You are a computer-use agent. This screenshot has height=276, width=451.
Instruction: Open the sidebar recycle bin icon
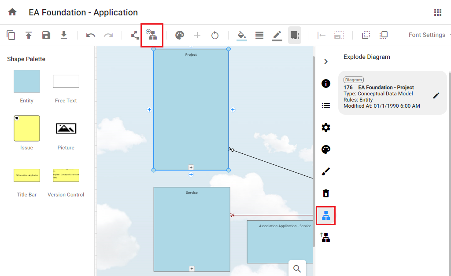coord(326,193)
